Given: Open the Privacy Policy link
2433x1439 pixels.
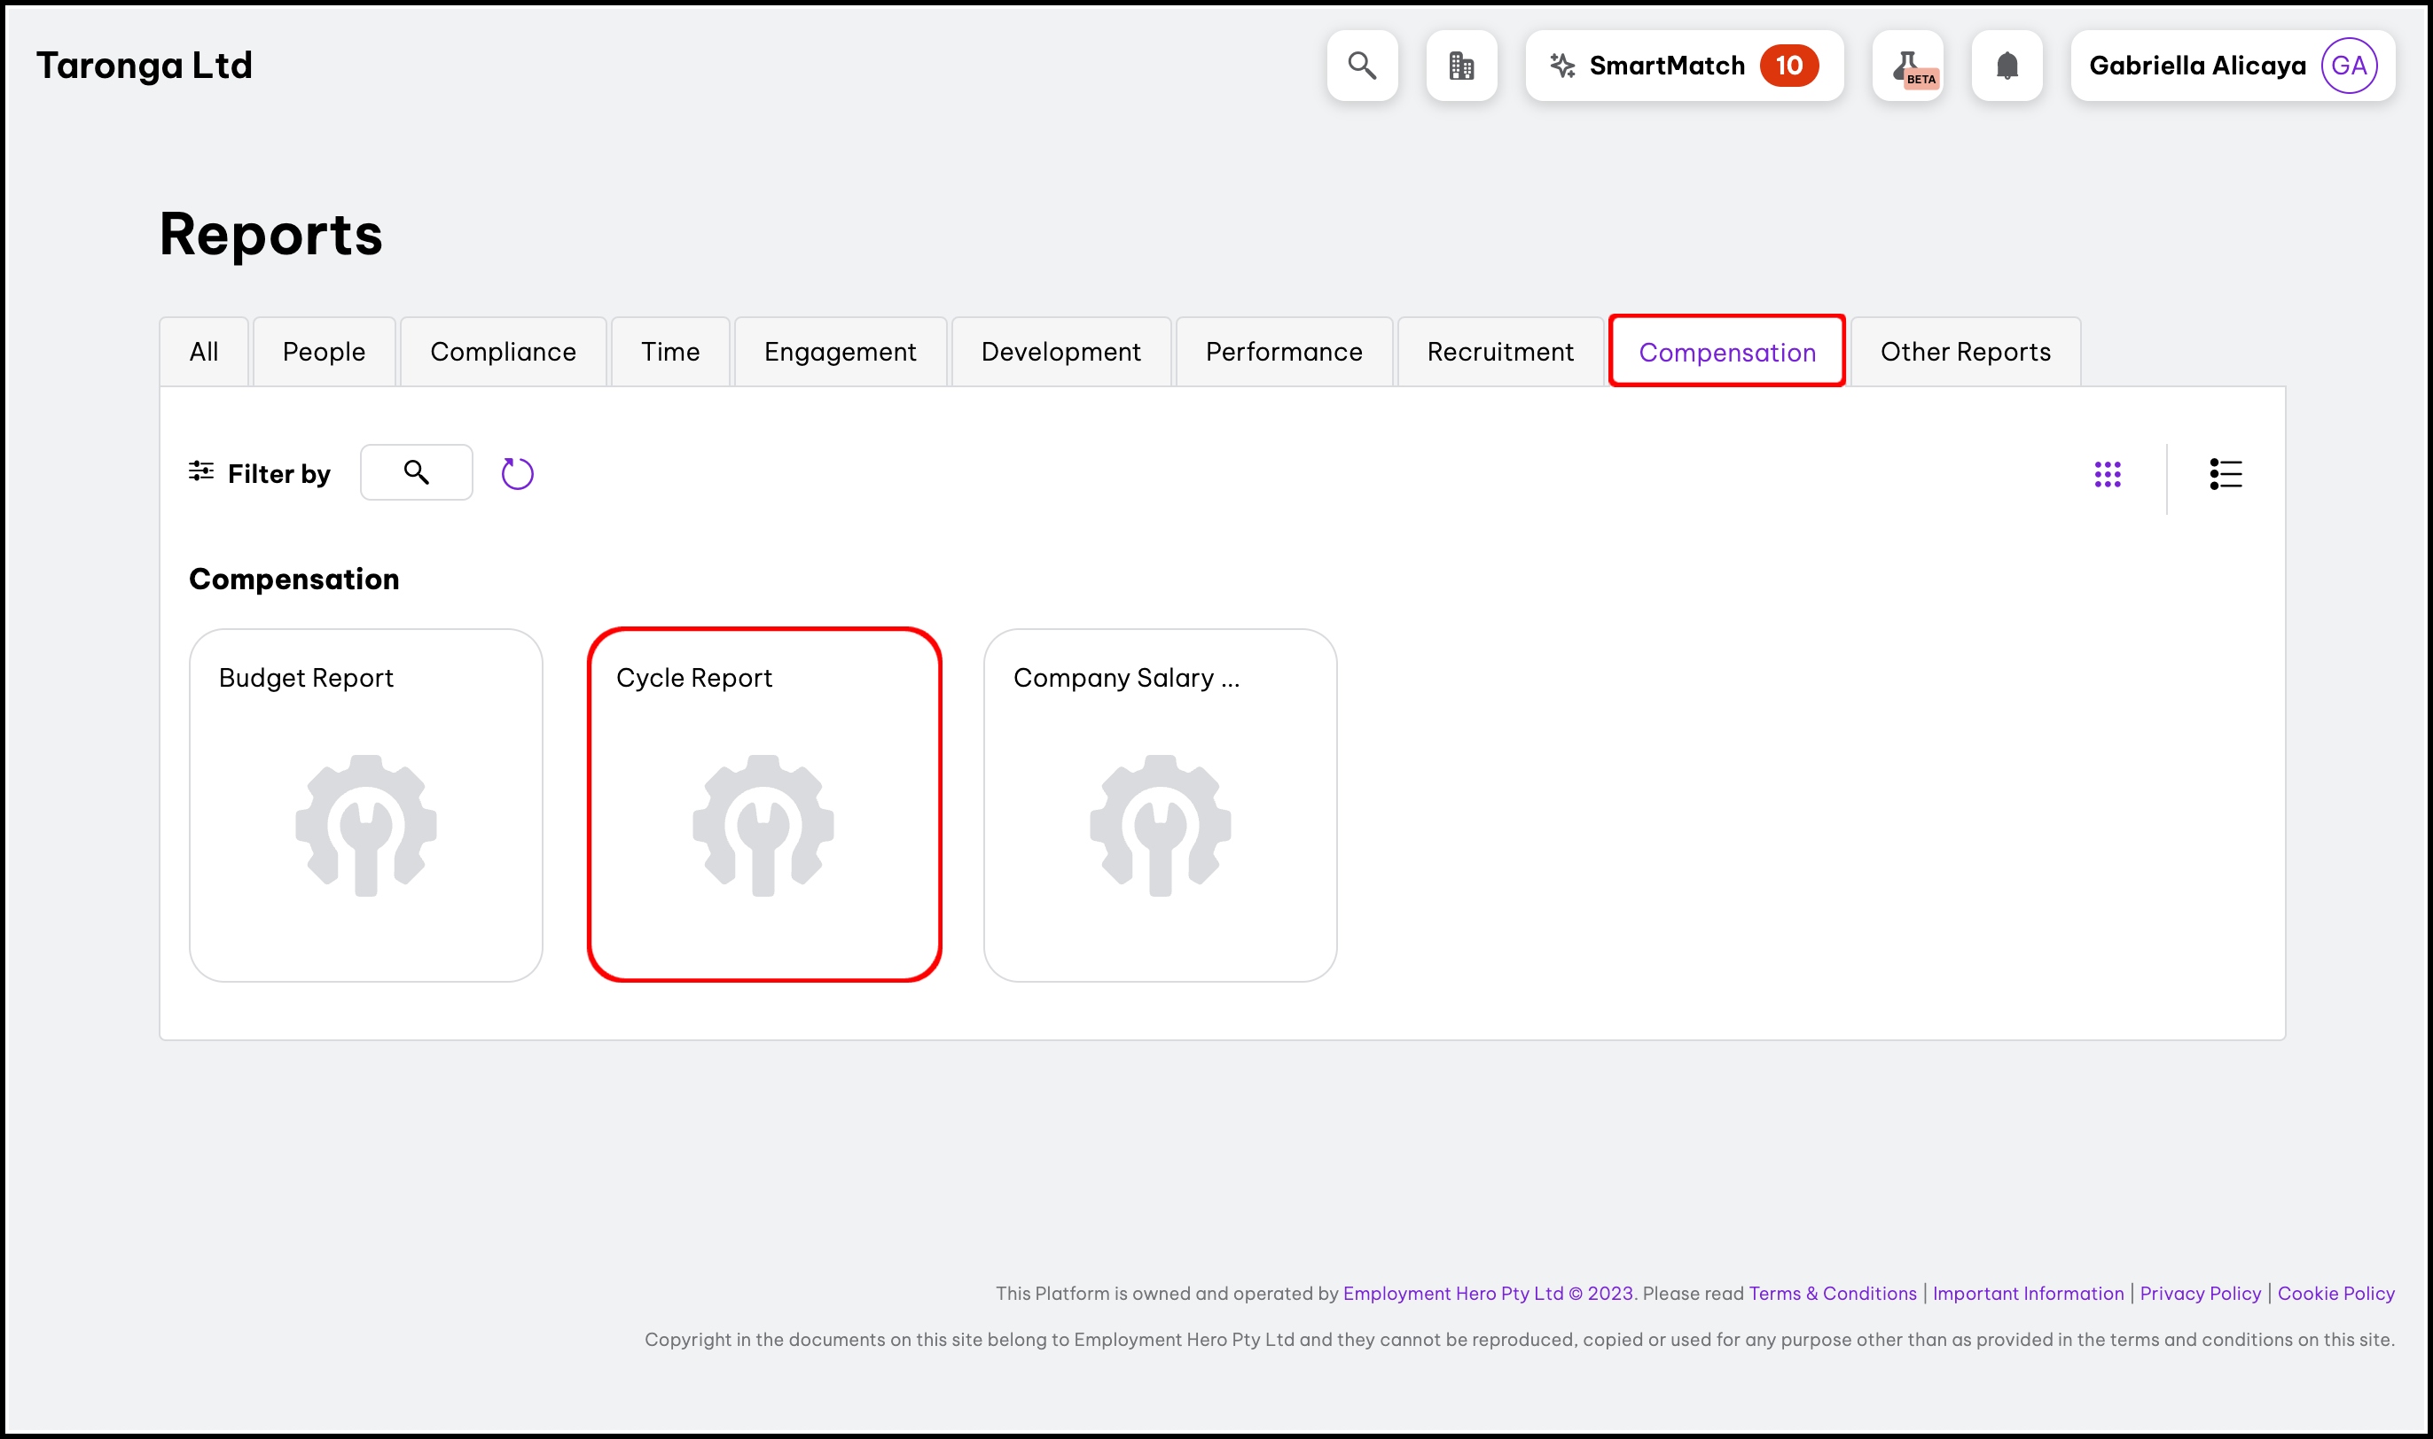Looking at the screenshot, I should (2199, 1293).
